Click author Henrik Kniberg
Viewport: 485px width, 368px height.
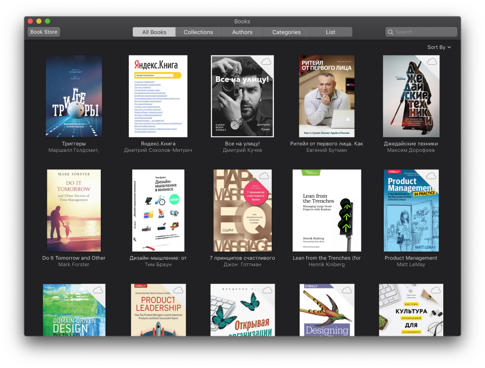click(327, 264)
